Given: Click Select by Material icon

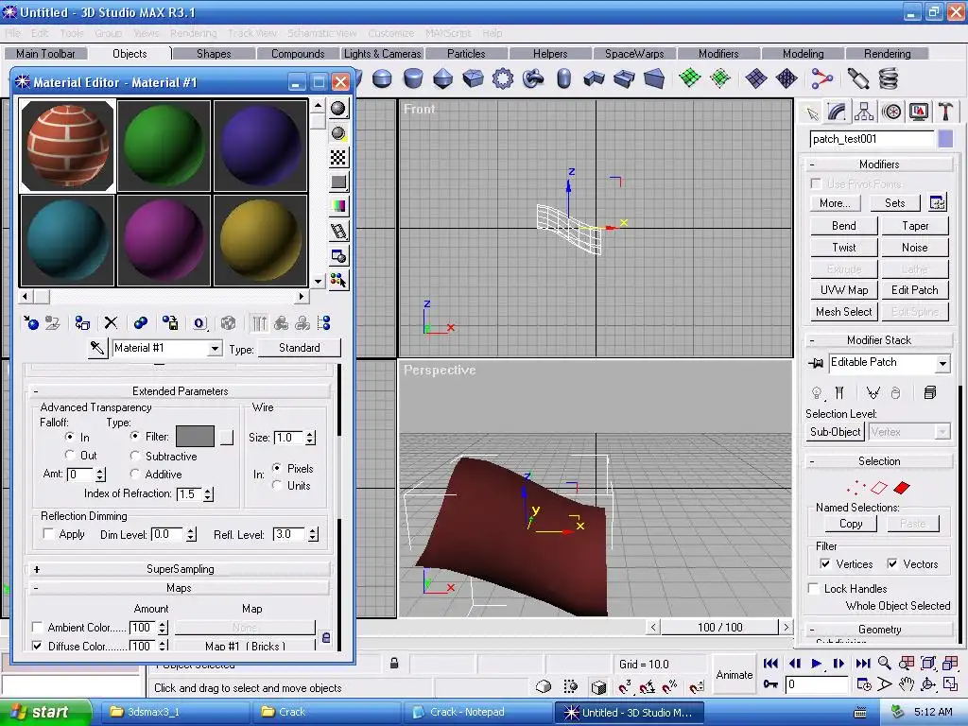Looking at the screenshot, I should (338, 280).
